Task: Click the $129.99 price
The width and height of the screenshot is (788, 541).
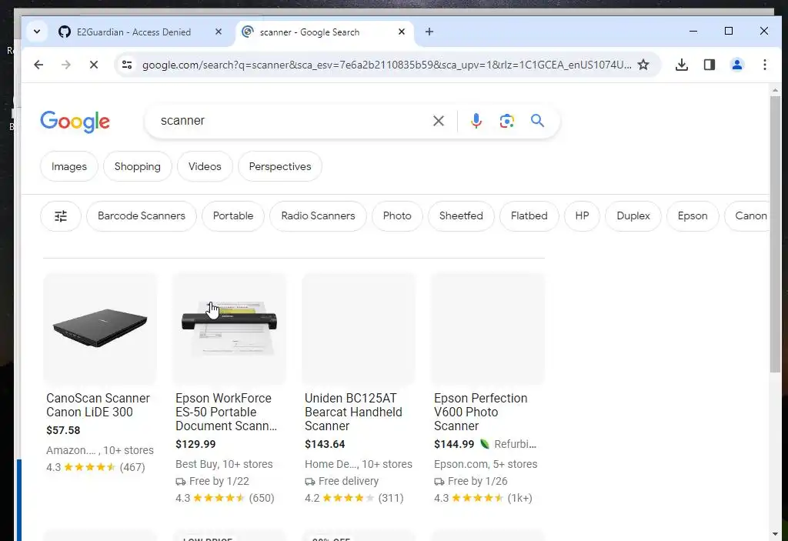Action: coord(195,445)
